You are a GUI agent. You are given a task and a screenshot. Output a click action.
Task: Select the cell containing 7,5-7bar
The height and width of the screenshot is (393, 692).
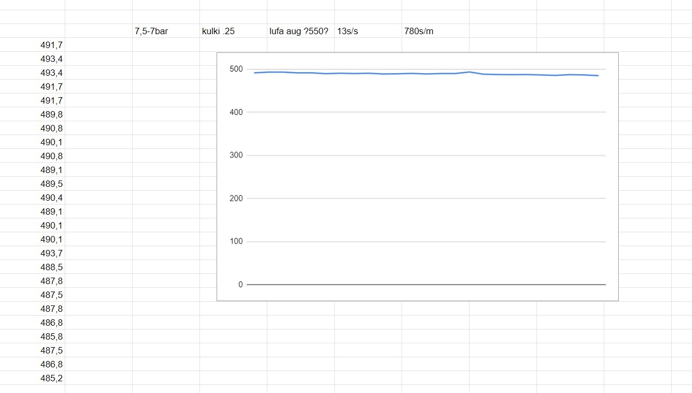tap(152, 31)
